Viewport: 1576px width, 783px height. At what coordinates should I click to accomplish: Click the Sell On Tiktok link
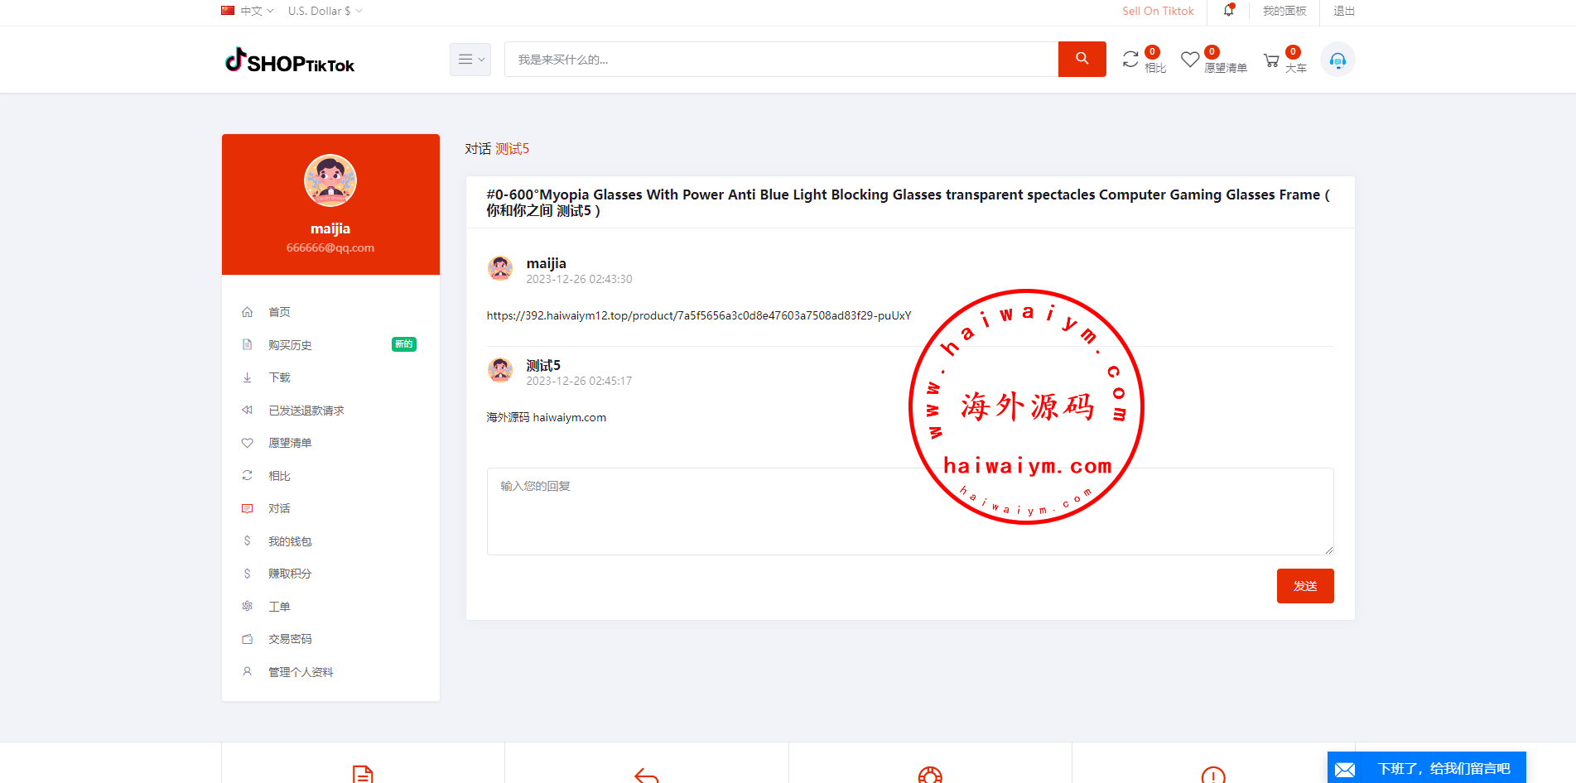[x=1158, y=11]
